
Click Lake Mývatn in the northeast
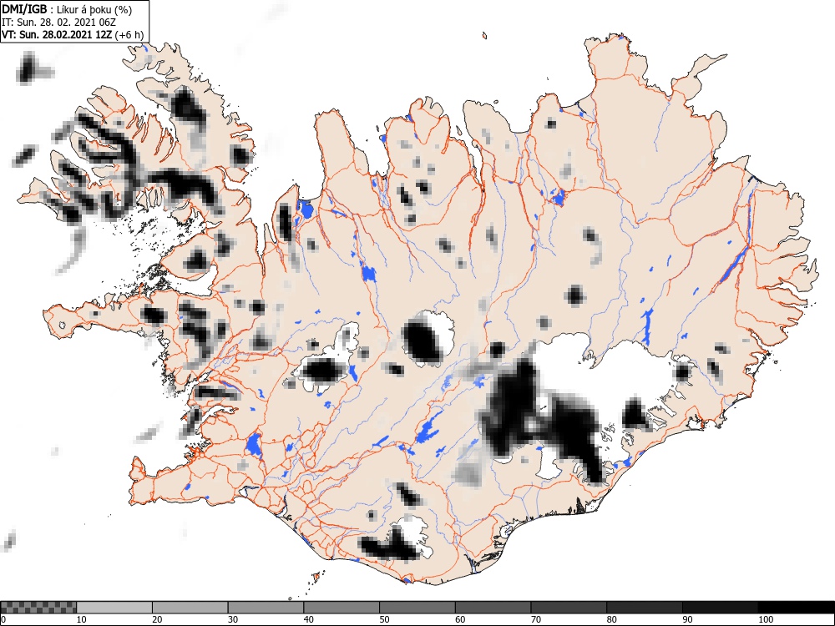559,198
